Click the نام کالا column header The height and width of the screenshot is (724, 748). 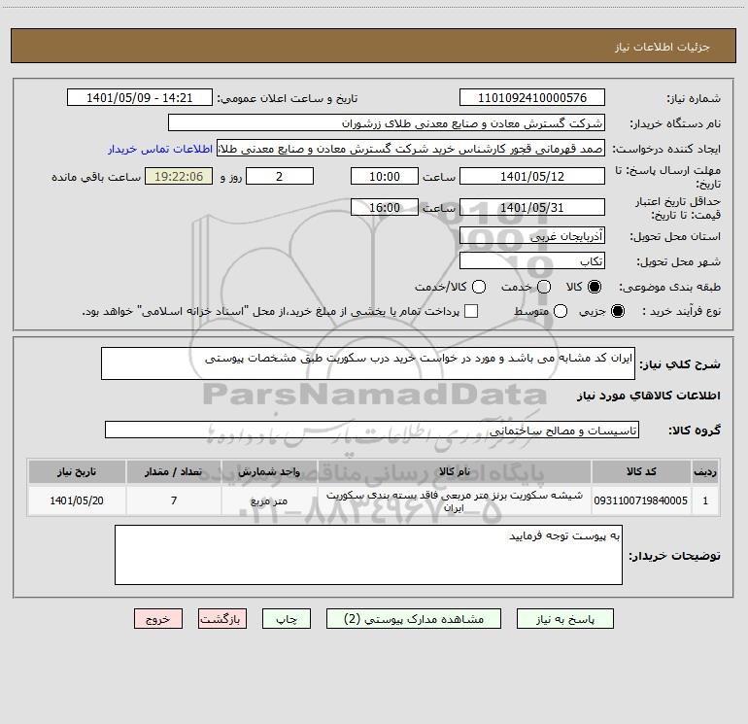455,471
